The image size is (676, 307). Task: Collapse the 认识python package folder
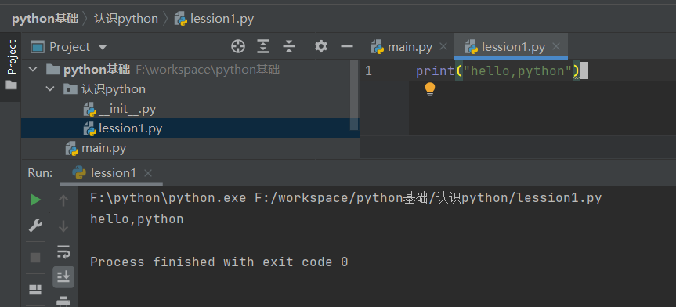[50, 89]
